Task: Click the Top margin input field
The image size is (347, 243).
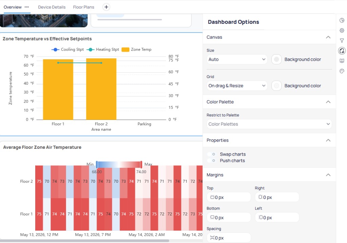Action: 229,197
